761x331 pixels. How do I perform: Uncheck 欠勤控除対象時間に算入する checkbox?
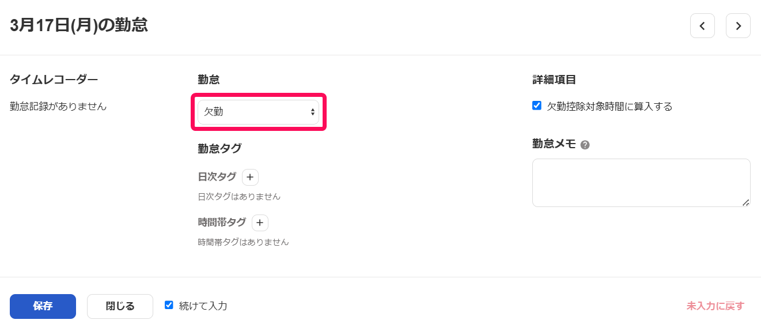537,106
